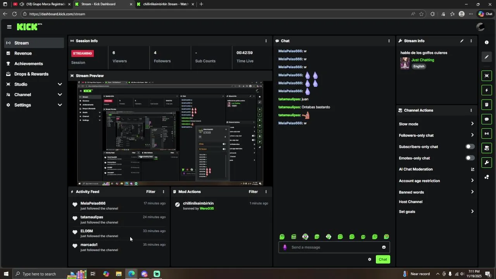Click the user avatar in the top right
496x279 pixels.
pyautogui.click(x=480, y=27)
